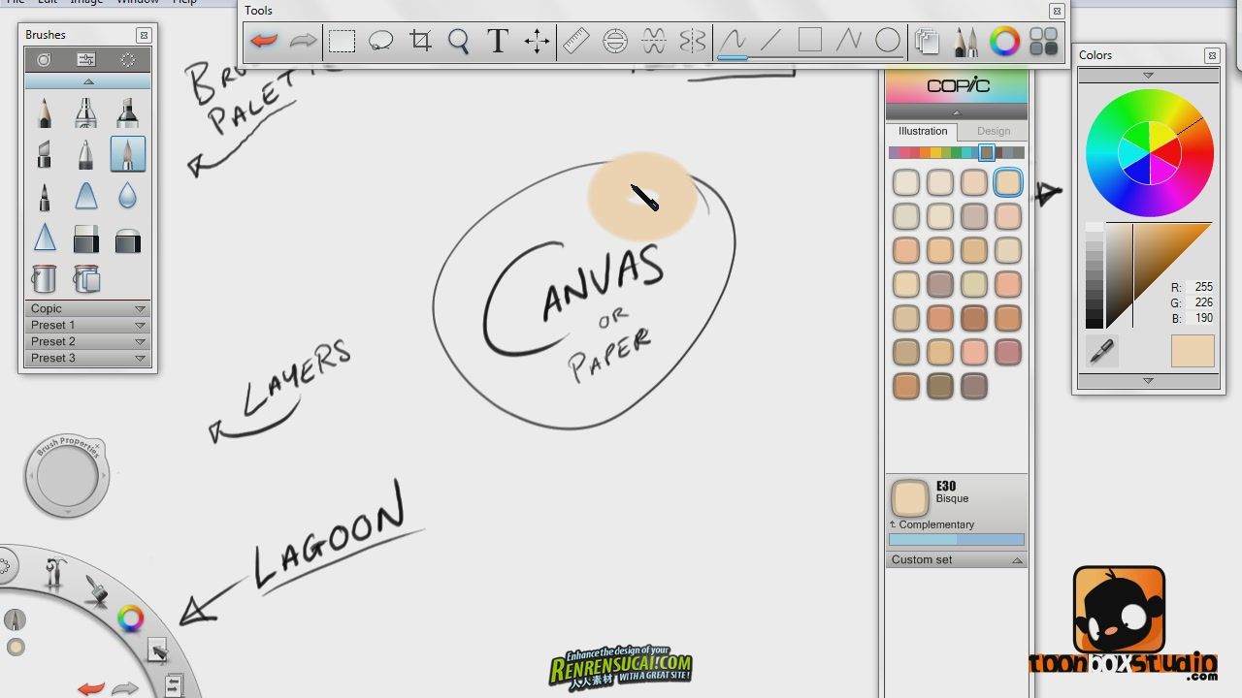Toggle the Copic Library swatches icon
Image resolution: width=1242 pixels, height=698 pixels.
point(1044,42)
